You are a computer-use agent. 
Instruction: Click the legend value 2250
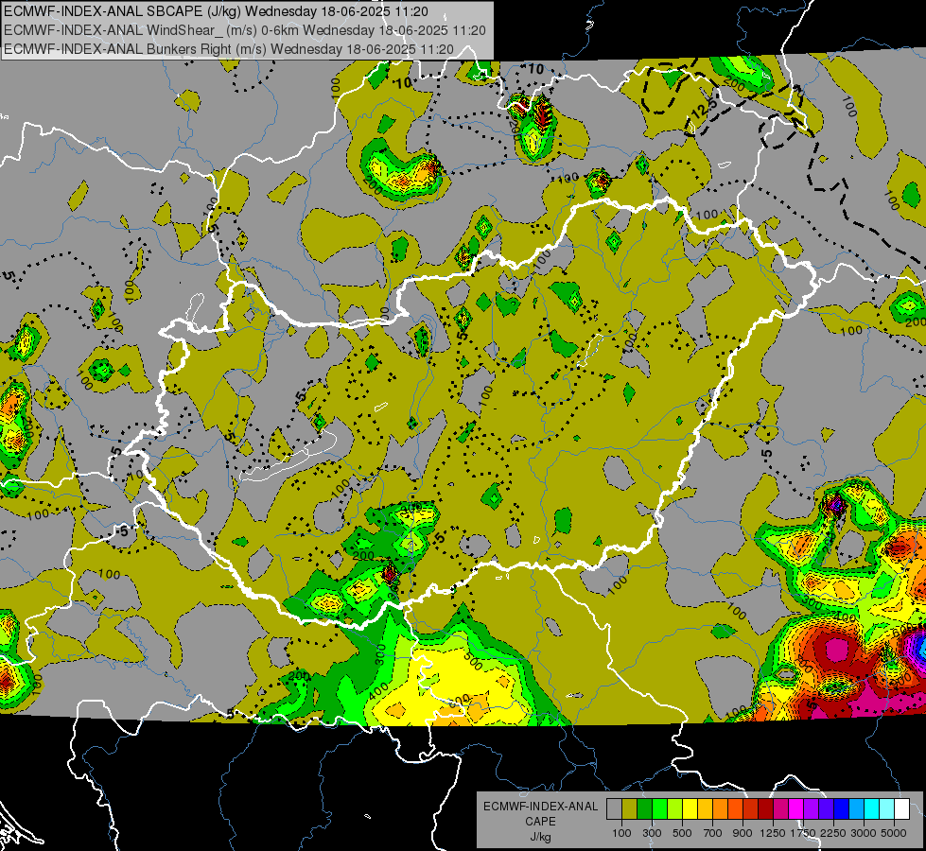coord(833,833)
